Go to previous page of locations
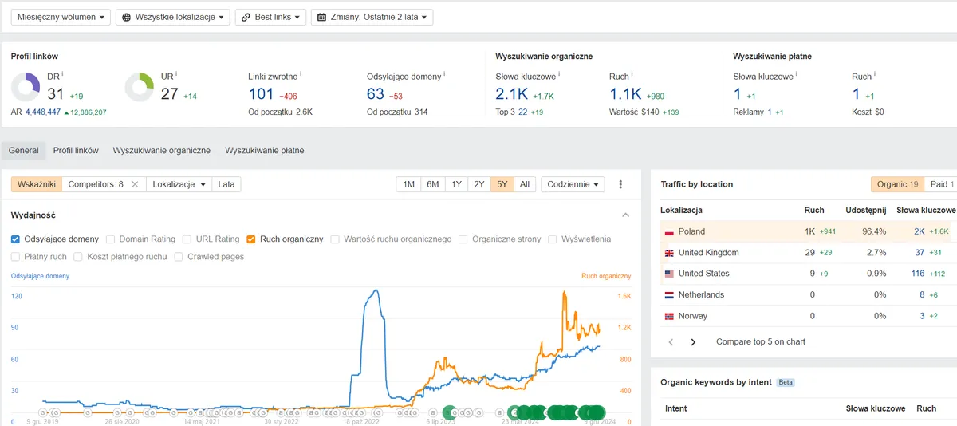The height and width of the screenshot is (426, 957). (671, 341)
